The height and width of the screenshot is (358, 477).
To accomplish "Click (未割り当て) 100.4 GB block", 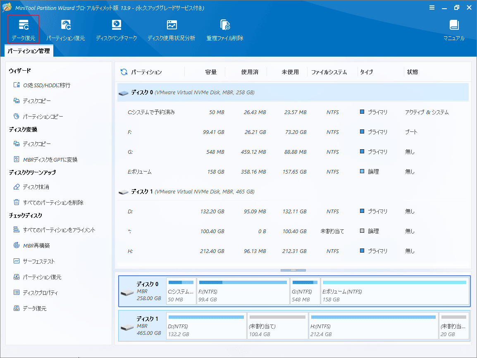I will [277, 326].
